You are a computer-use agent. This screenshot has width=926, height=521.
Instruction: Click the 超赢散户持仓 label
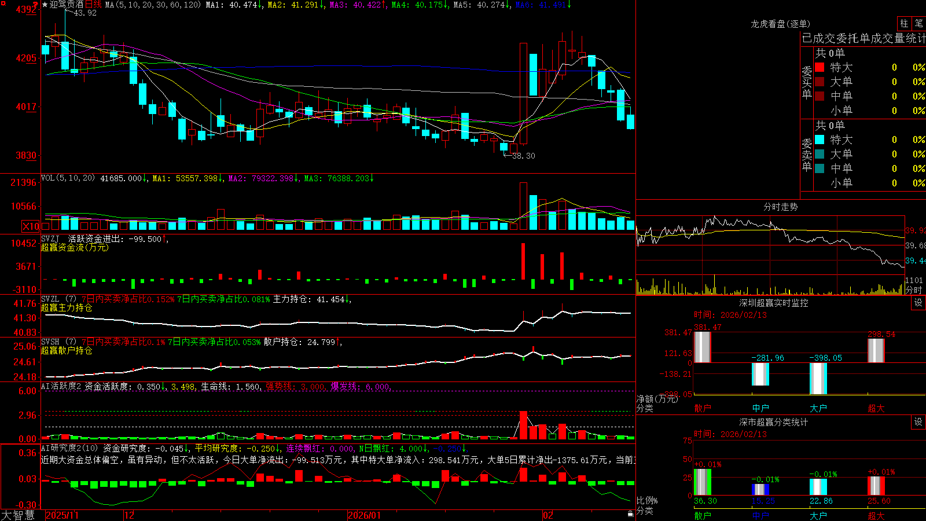(67, 350)
